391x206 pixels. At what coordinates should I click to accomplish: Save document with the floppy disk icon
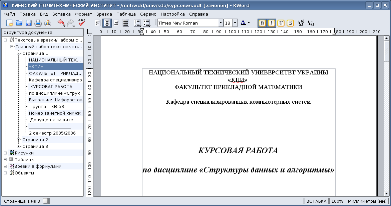click(28, 23)
